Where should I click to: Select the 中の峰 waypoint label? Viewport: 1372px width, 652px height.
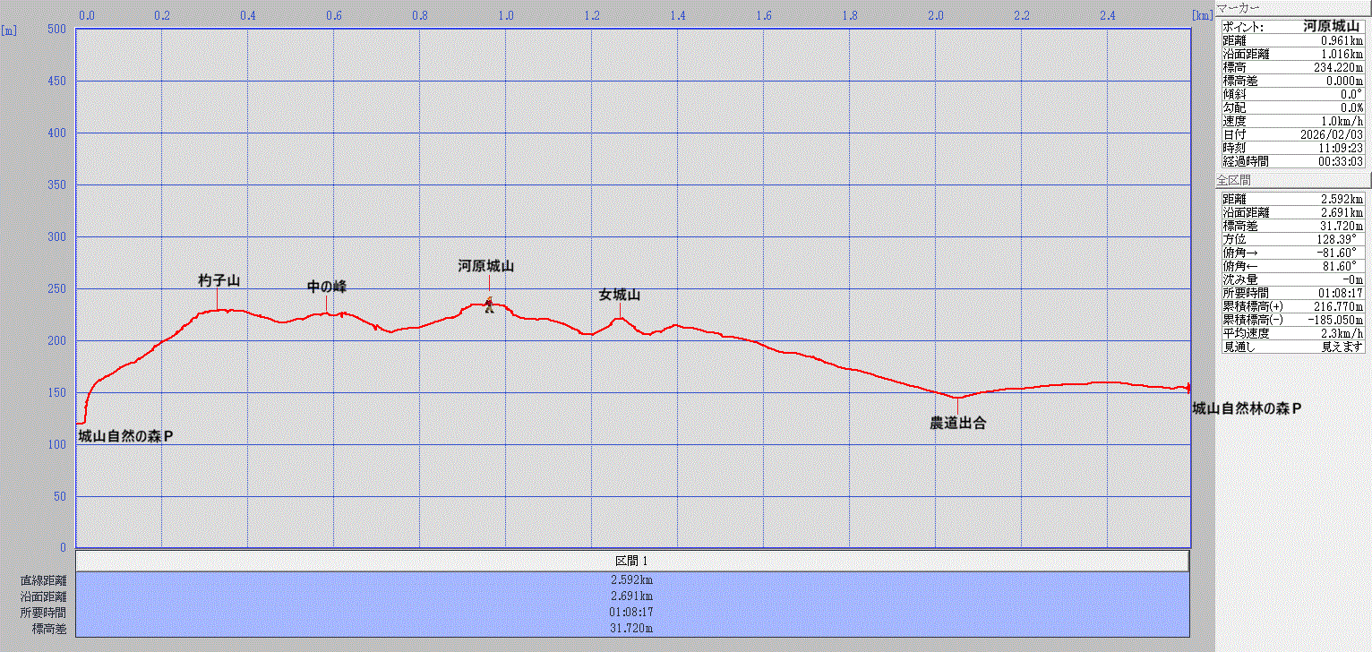(x=326, y=287)
